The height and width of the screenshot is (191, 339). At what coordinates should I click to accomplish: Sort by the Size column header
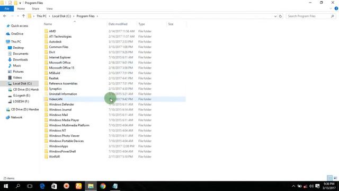click(x=171, y=24)
